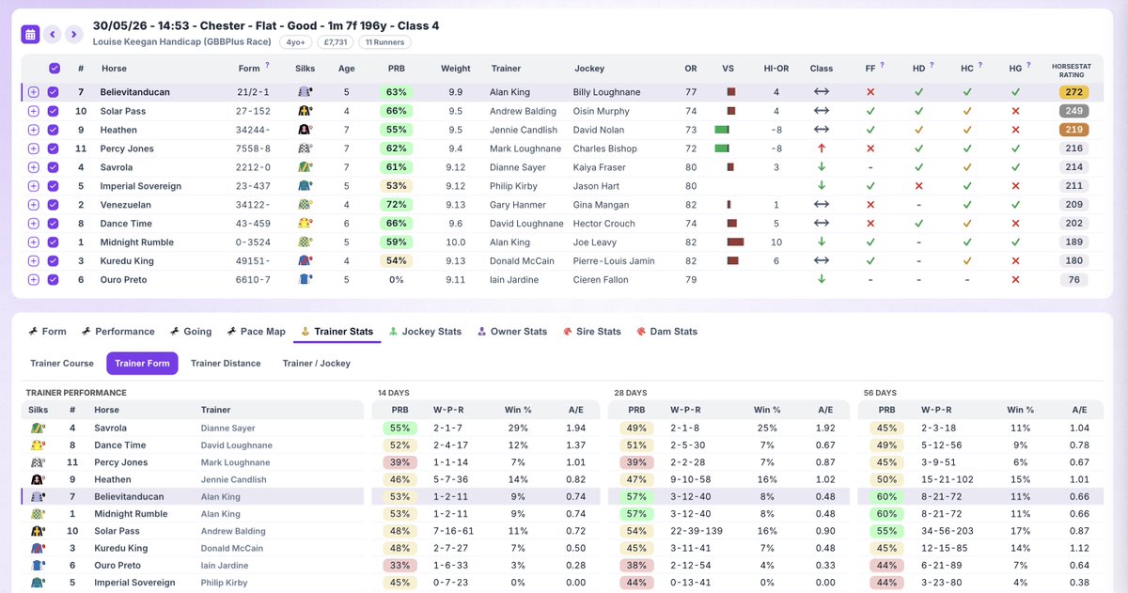Screen dimensions: 1128x593
Task: Uncheck the Imperial Sovereign row checkbox
Action: click(x=54, y=186)
